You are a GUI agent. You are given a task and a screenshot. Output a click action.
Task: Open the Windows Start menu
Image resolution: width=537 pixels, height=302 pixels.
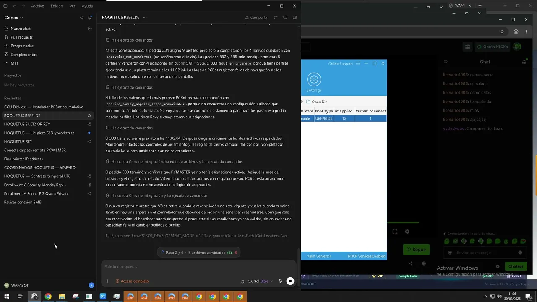[6, 297]
